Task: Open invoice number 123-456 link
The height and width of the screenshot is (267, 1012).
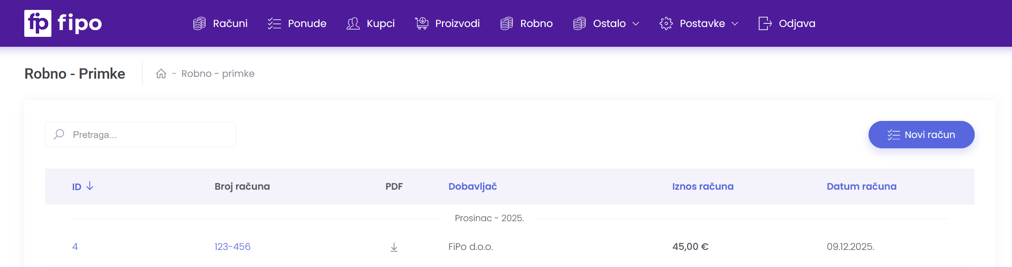Action: (232, 247)
